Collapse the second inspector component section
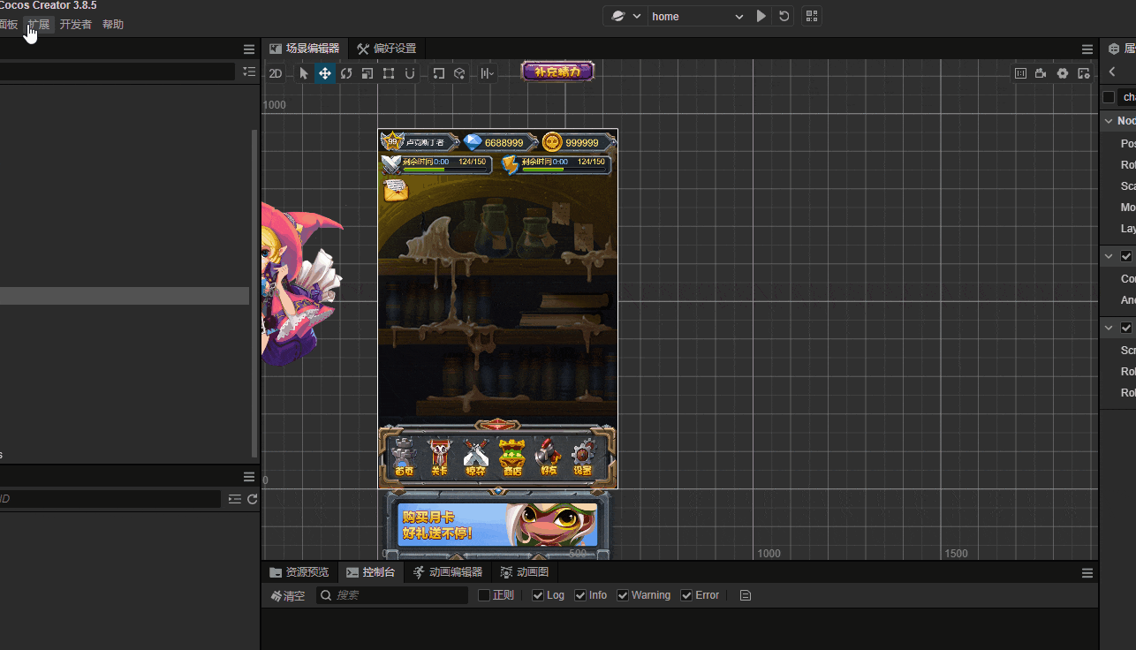This screenshot has width=1136, height=650. pyautogui.click(x=1109, y=256)
